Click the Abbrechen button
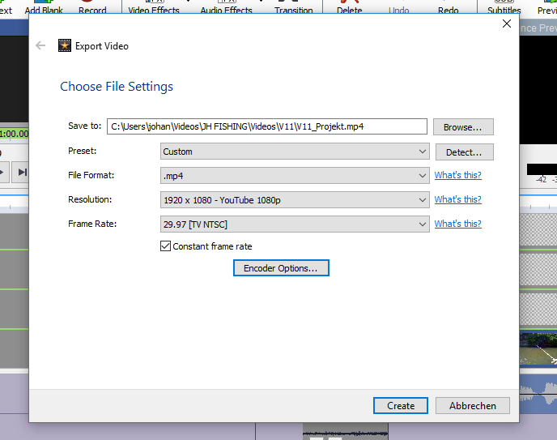The image size is (557, 440). click(473, 406)
